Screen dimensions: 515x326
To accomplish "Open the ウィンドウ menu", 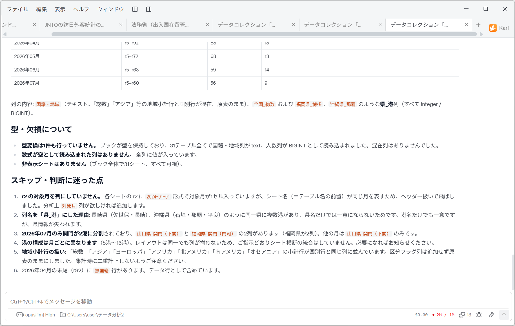I will [110, 9].
